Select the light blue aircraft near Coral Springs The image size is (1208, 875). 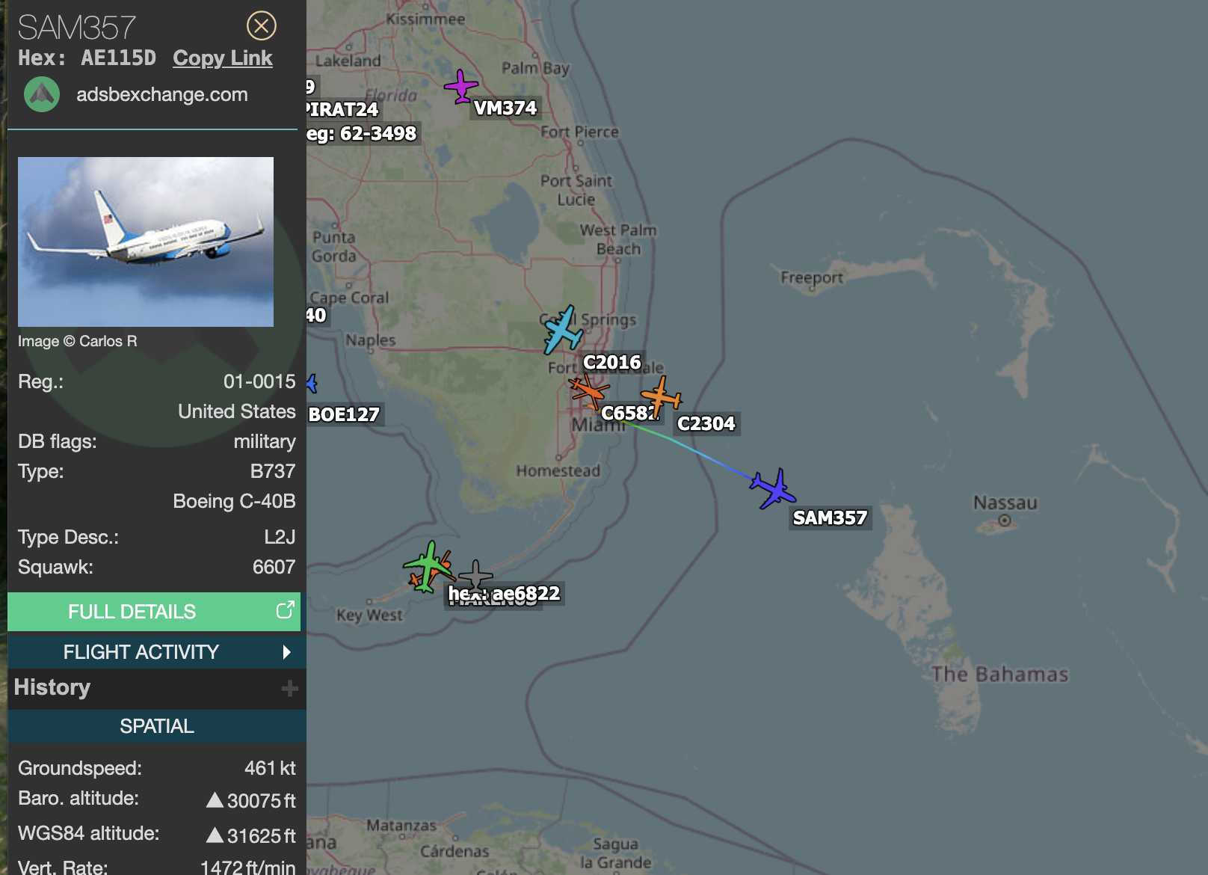point(562,329)
